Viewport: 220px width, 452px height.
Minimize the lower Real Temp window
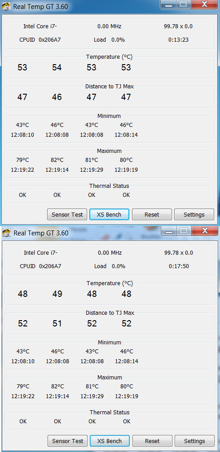(x=169, y=230)
